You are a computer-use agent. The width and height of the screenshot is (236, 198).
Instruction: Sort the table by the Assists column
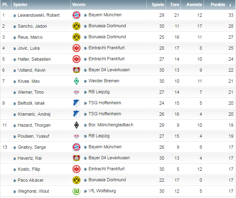point(194,4)
